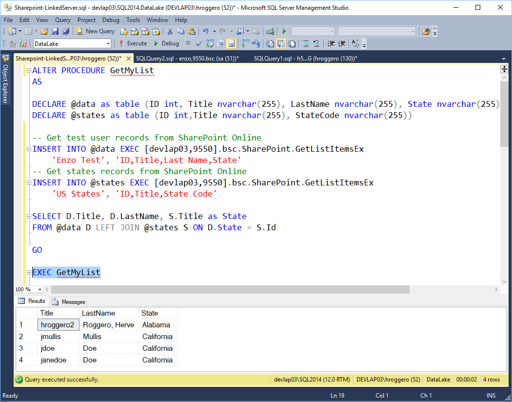Switch to Results to File mode

pos(291,43)
